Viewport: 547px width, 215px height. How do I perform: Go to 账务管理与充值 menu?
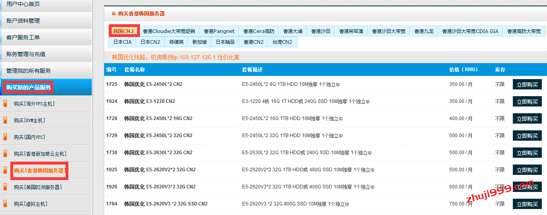pyautogui.click(x=26, y=54)
